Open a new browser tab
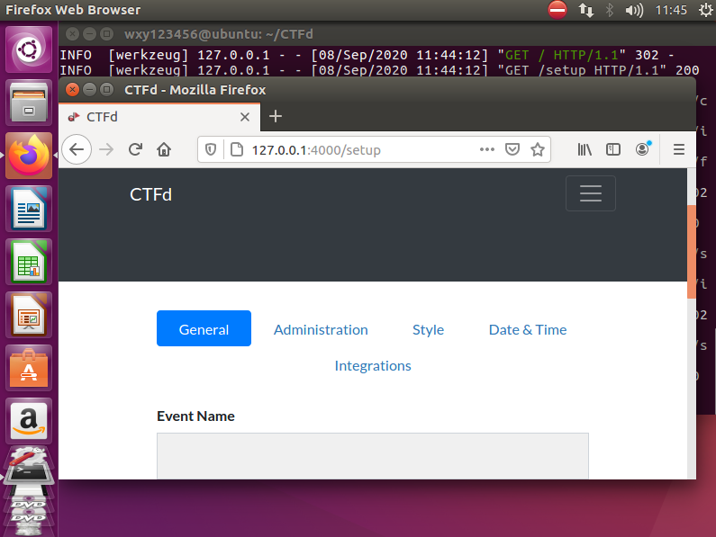Image resolution: width=716 pixels, height=537 pixels. tap(276, 116)
